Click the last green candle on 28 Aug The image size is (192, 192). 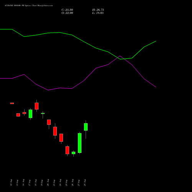point(86,127)
